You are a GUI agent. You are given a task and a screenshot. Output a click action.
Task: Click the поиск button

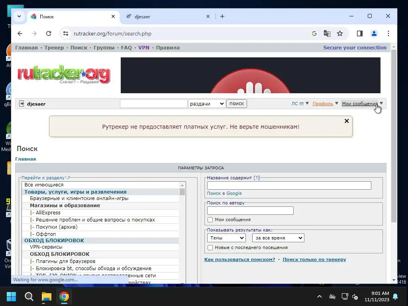(237, 104)
